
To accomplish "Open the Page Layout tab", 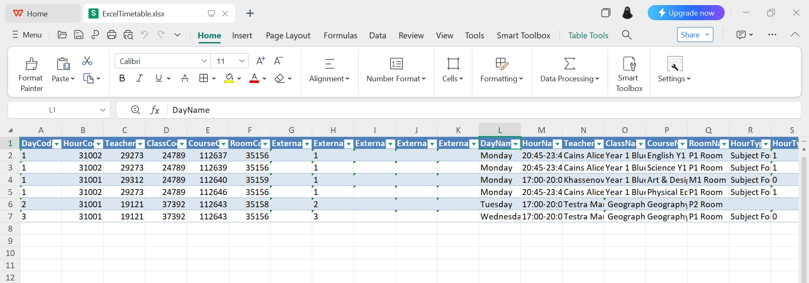I will click(288, 35).
